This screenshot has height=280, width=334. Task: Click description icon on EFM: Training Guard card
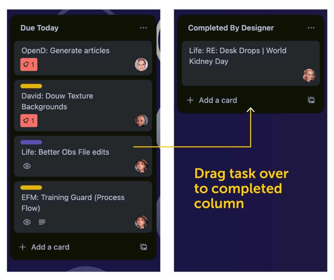point(42,222)
